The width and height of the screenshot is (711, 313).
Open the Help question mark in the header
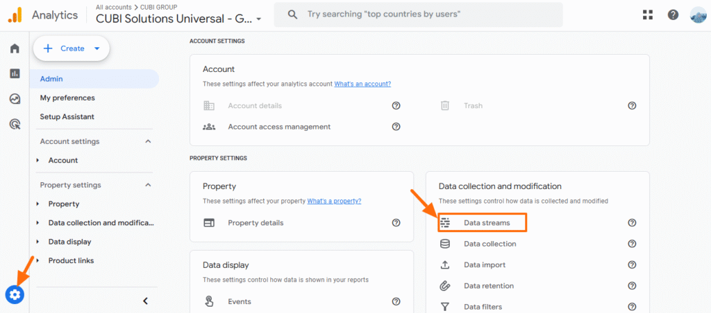coord(673,15)
